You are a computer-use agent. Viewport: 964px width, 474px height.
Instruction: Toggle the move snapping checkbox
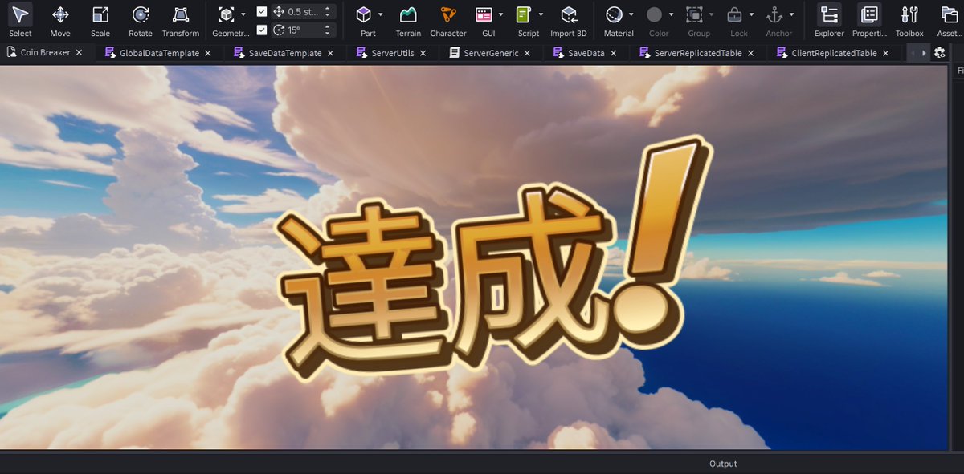coord(261,12)
